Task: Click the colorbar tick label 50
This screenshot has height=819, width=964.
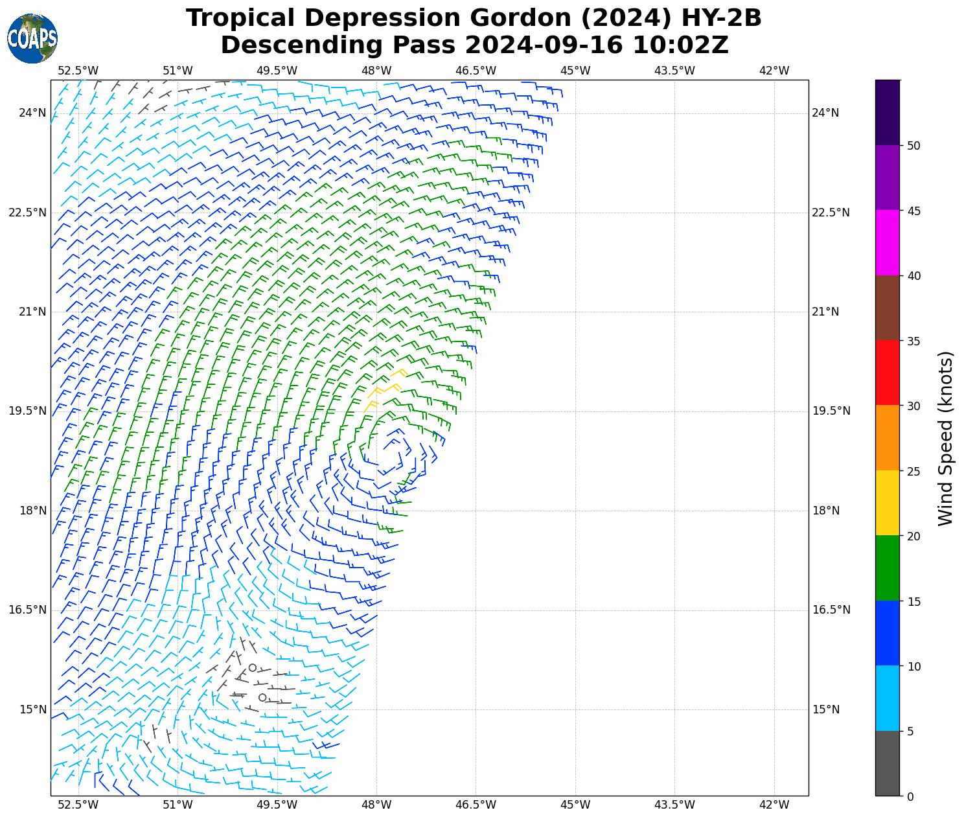Action: click(913, 146)
